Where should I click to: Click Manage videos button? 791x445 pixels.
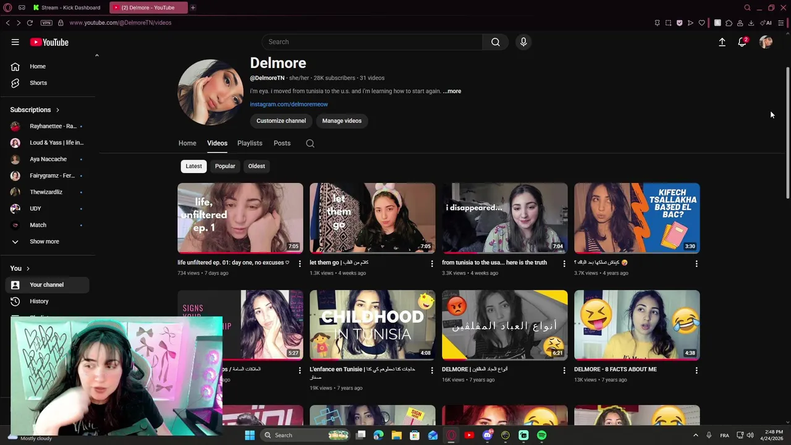[342, 121]
